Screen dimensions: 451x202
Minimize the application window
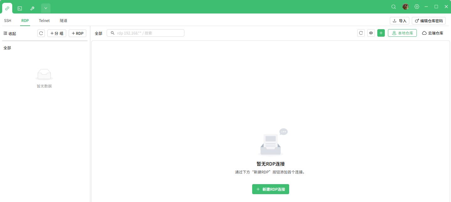426,7
